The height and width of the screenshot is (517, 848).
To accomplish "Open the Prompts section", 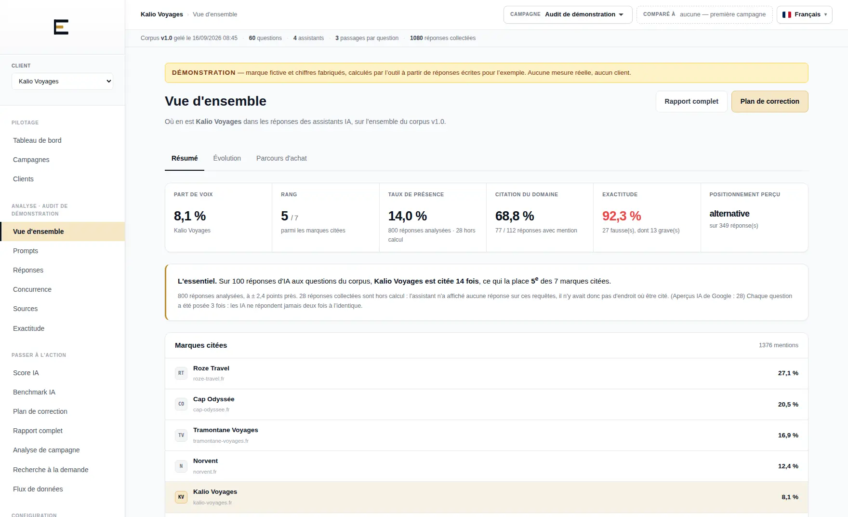I will coord(63,251).
